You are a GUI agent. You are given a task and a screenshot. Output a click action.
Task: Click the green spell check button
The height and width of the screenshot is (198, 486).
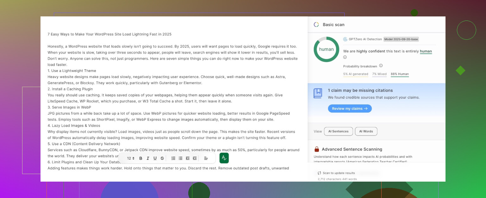tap(224, 158)
